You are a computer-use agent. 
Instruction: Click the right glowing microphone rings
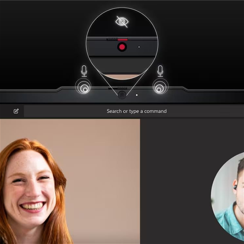(160, 87)
